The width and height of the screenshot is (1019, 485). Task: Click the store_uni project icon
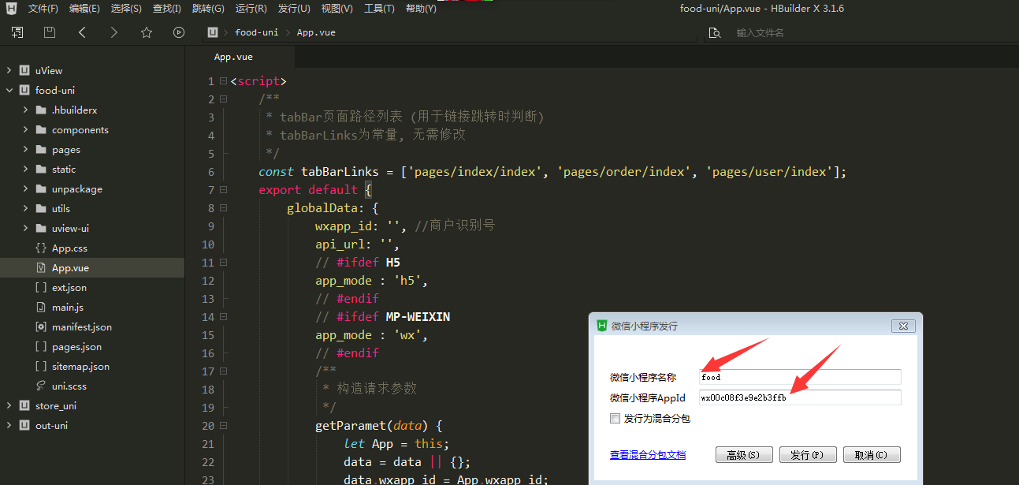click(x=24, y=405)
